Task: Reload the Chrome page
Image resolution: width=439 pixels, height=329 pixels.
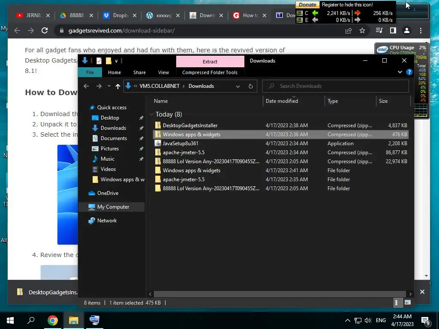Action: (45, 30)
